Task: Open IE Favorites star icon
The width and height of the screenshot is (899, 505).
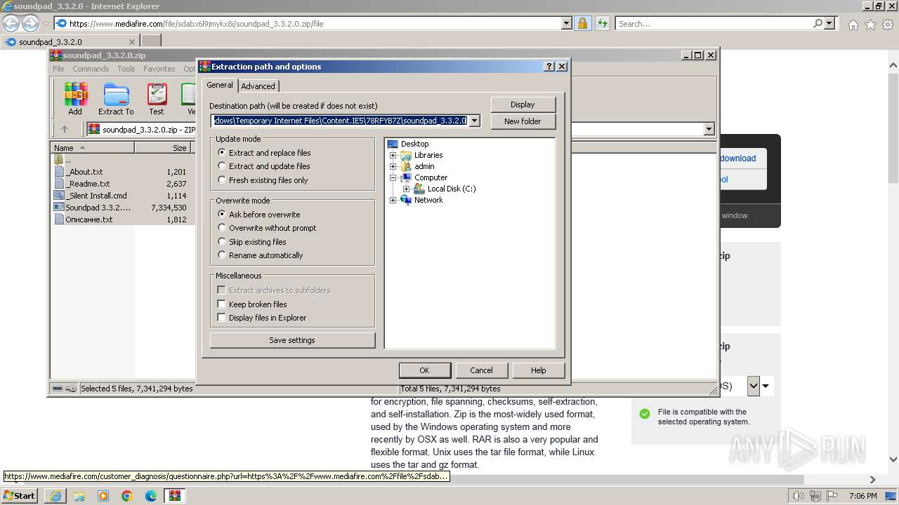Action: pyautogui.click(x=871, y=25)
